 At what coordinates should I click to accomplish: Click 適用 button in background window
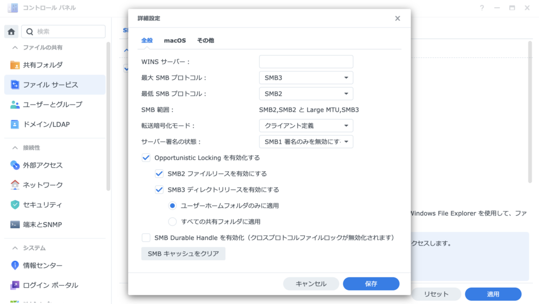pyautogui.click(x=493, y=294)
